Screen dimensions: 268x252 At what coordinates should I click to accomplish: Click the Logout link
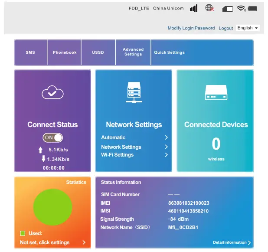tap(226, 28)
